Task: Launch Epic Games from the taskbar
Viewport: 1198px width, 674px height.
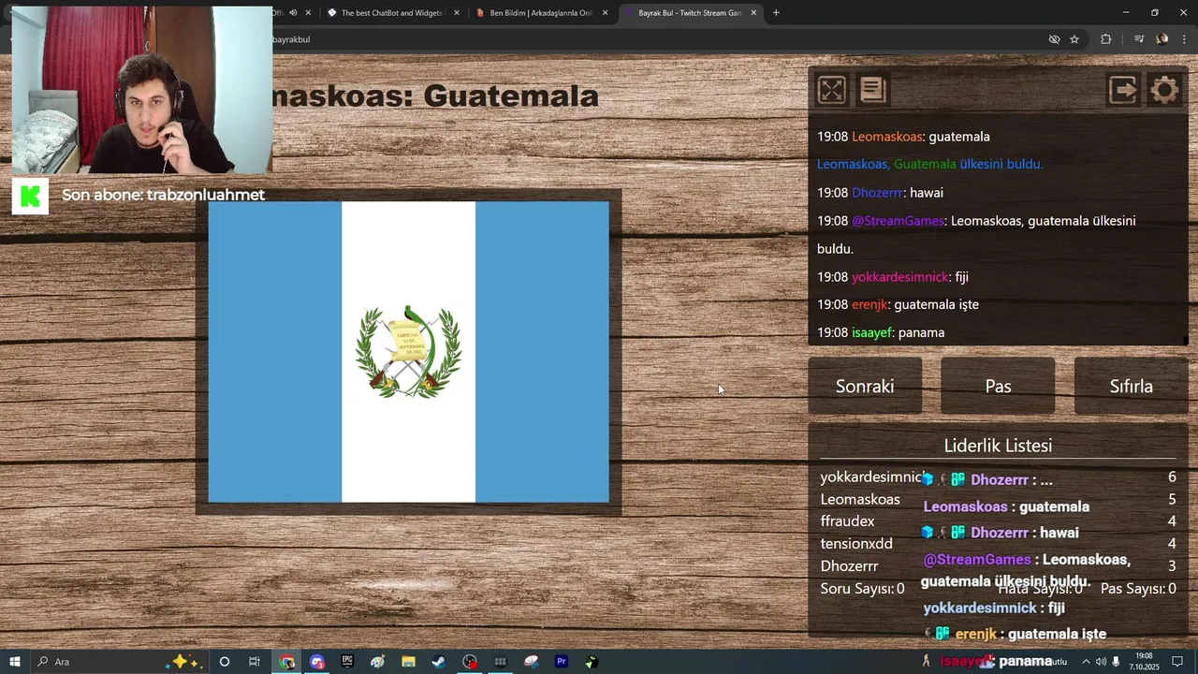Action: pos(347,662)
